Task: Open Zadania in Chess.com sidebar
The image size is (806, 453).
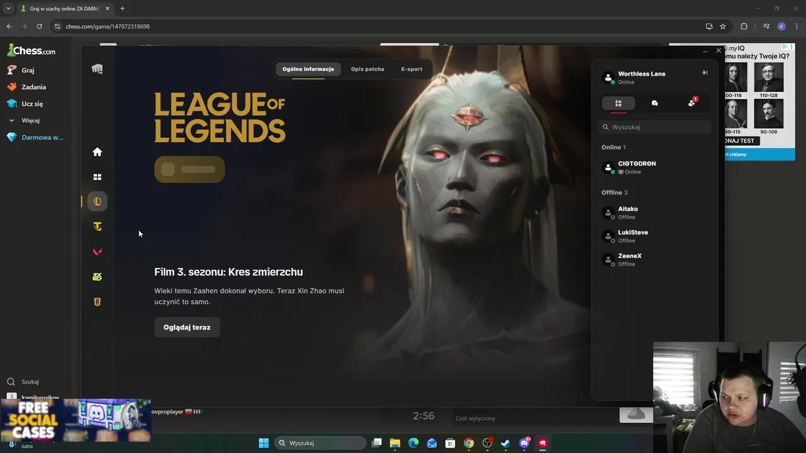Action: (x=33, y=87)
